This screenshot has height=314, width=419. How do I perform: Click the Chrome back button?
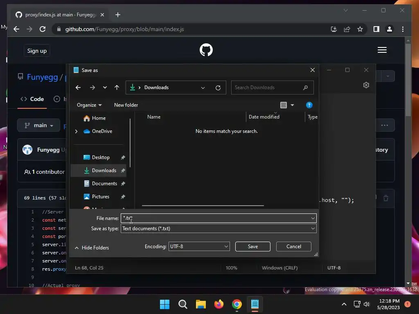[x=16, y=29]
